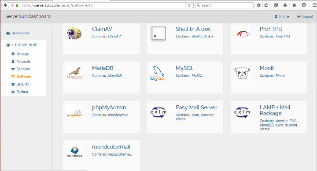Image resolution: width=317 pixels, height=171 pixels.
Task: Click the MySQL dolphin logo
Action: click(x=158, y=73)
